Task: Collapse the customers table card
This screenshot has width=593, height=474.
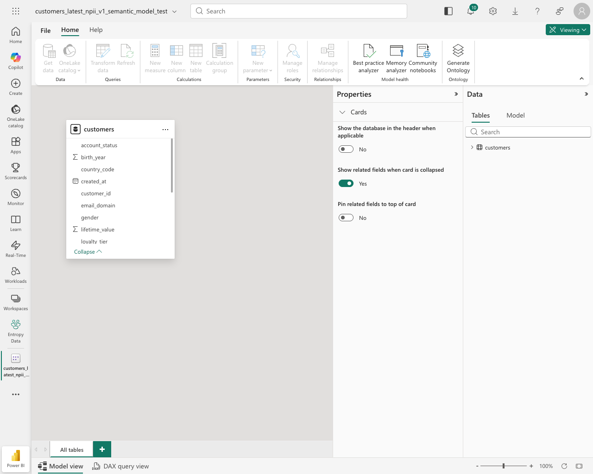Action: click(x=88, y=251)
